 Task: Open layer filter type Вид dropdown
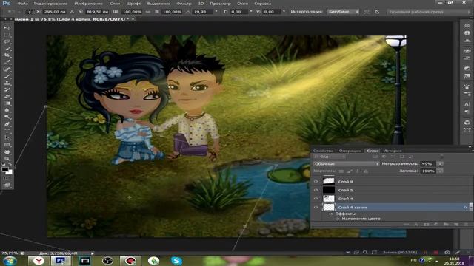click(x=329, y=157)
